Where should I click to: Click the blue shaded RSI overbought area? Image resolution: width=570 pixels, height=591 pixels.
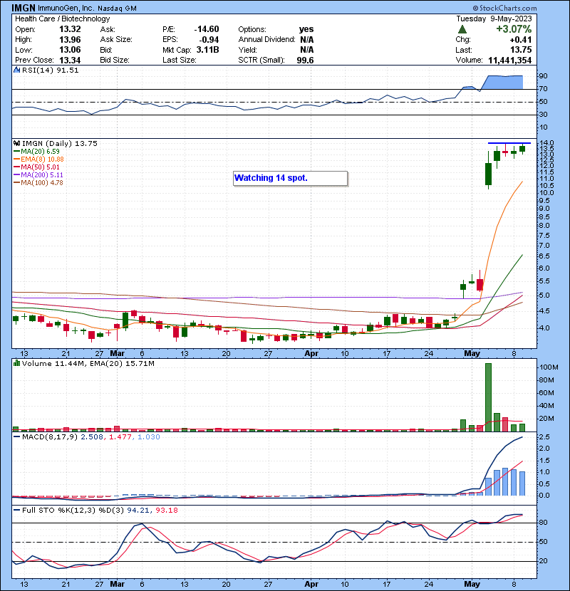(503, 82)
